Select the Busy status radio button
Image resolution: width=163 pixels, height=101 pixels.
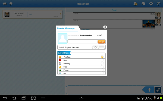pos(102,60)
